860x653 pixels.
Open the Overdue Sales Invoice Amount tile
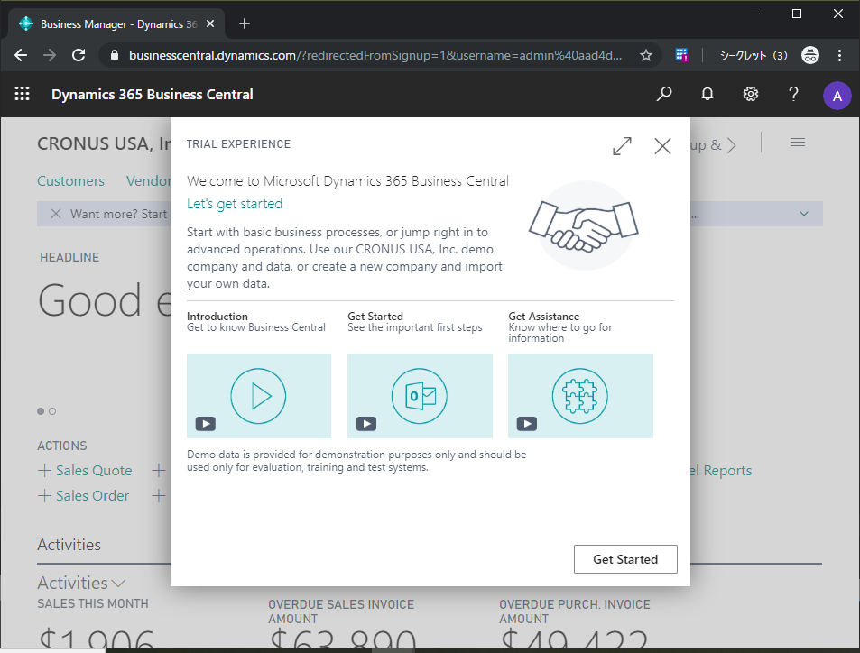pyautogui.click(x=342, y=625)
